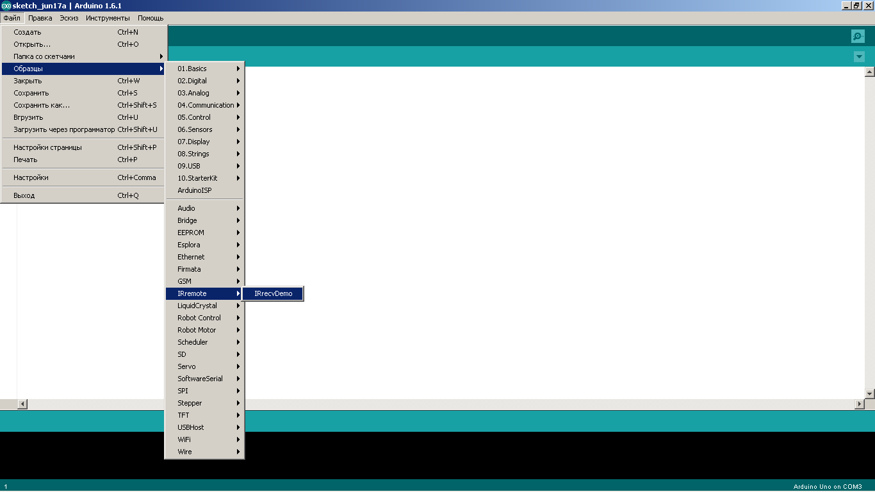The image size is (875, 492).
Task: Open Ethernet library examples
Action: (204, 257)
